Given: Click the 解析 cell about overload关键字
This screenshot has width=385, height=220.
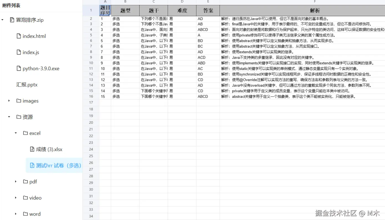Looking at the screenshot, I should pyautogui.click(x=302, y=85).
